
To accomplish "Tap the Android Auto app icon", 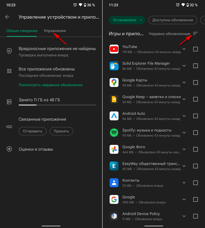I will (114, 116).
